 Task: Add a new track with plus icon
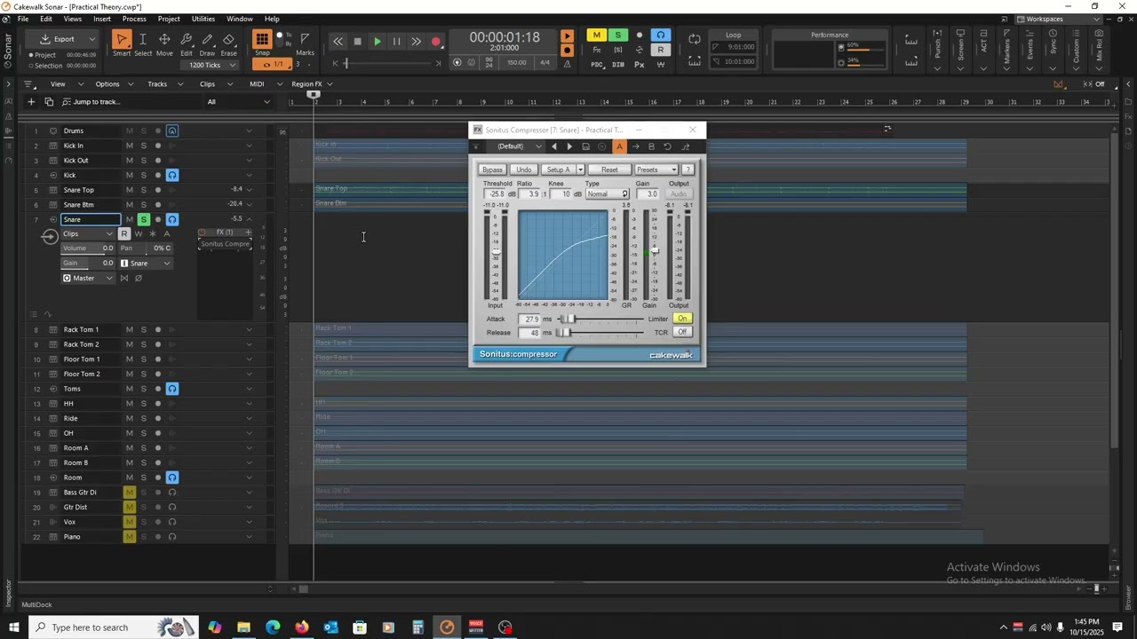pos(31,102)
